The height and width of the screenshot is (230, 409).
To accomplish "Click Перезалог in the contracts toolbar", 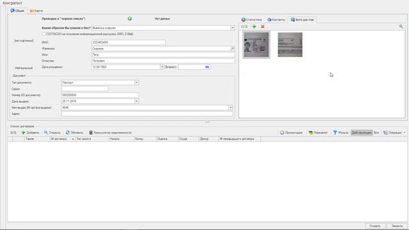I will click(x=318, y=132).
